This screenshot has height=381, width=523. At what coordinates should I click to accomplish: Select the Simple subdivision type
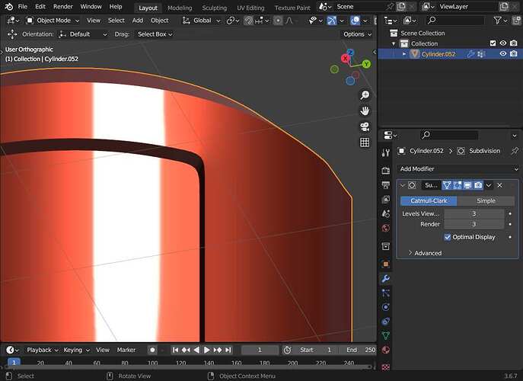[486, 200]
